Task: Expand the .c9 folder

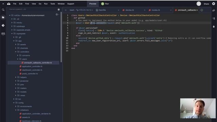Action: (x=12, y=19)
